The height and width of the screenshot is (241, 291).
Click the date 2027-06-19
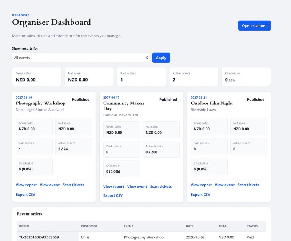tap(24, 98)
